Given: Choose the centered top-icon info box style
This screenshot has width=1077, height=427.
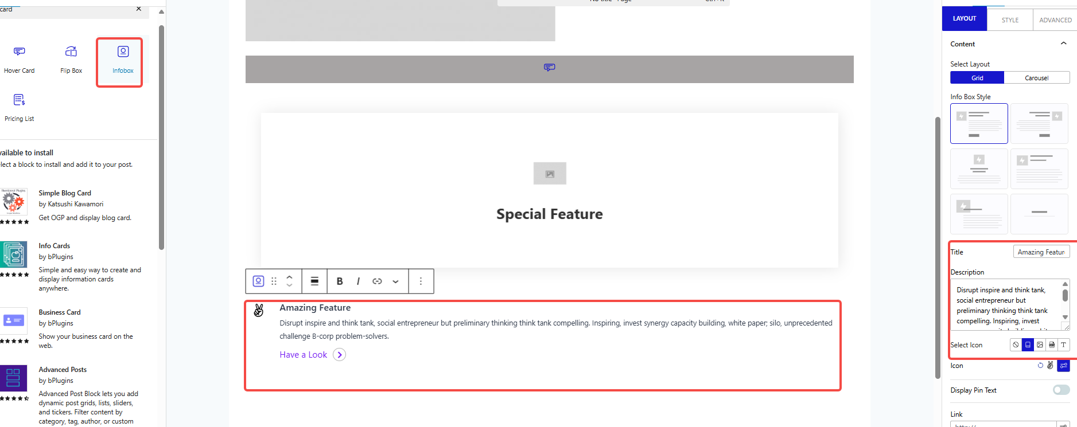Looking at the screenshot, I should [979, 169].
